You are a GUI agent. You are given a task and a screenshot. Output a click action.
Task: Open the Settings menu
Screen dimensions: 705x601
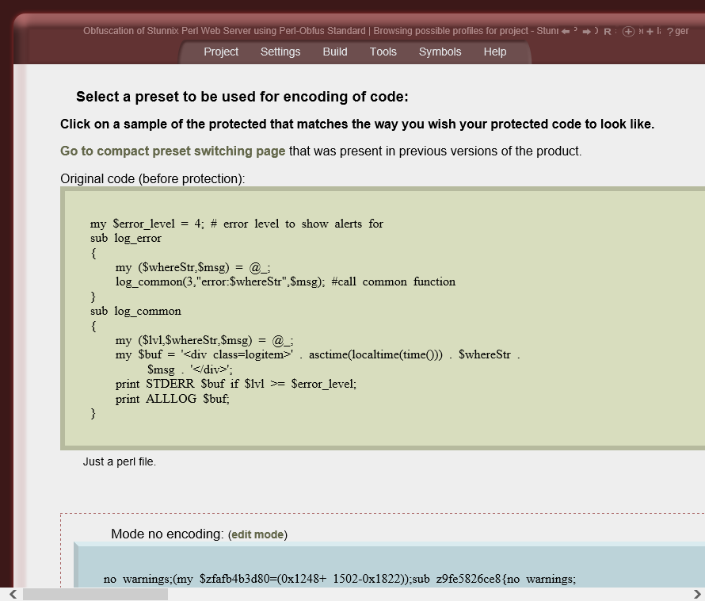click(x=280, y=52)
